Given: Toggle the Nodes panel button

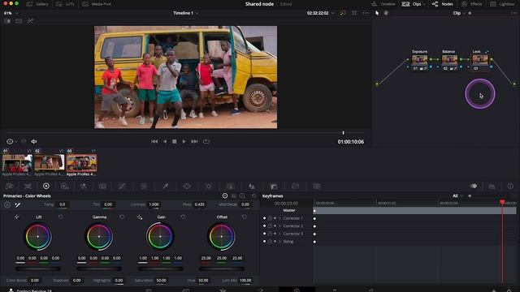Looking at the screenshot, I should click(x=442, y=4).
